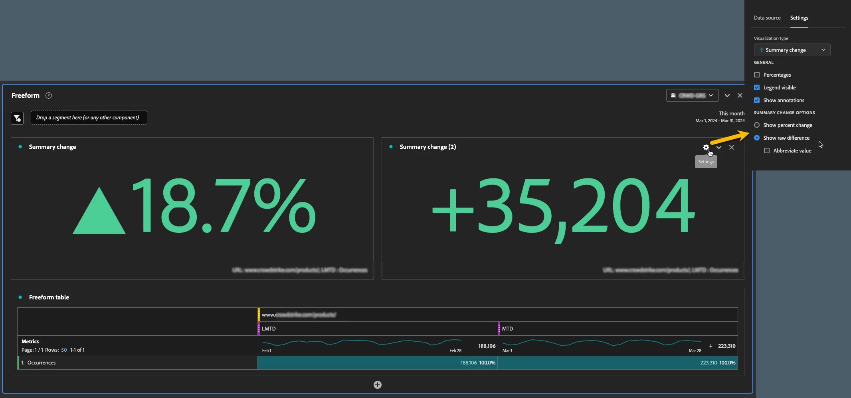The image size is (851, 398).
Task: Close the Summary change (2) visualization
Action: (732, 147)
